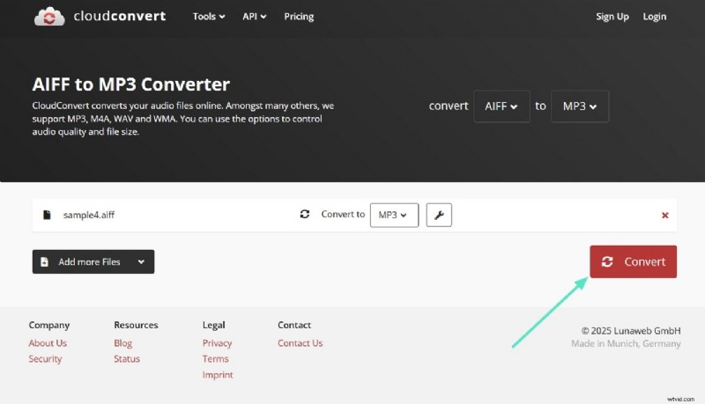The image size is (705, 404).
Task: Click the Login link
Action: (x=654, y=17)
